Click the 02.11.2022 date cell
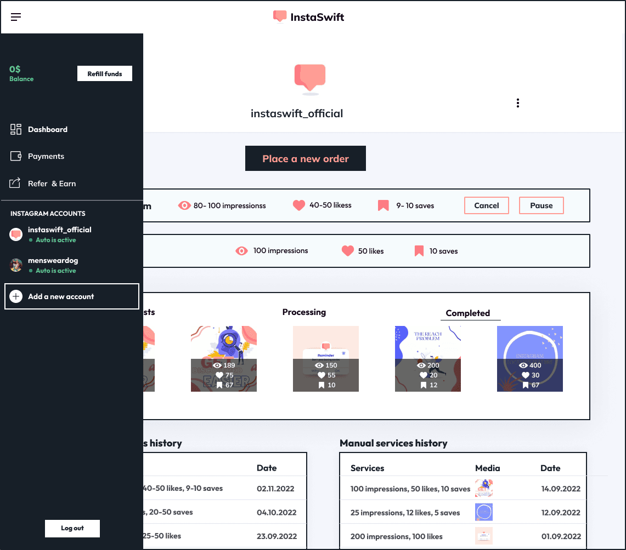The width and height of the screenshot is (626, 550). [275, 489]
